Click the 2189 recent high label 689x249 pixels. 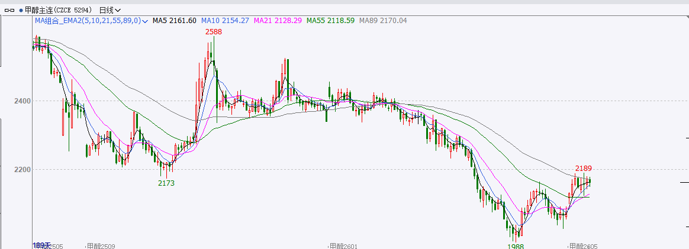pos(584,169)
